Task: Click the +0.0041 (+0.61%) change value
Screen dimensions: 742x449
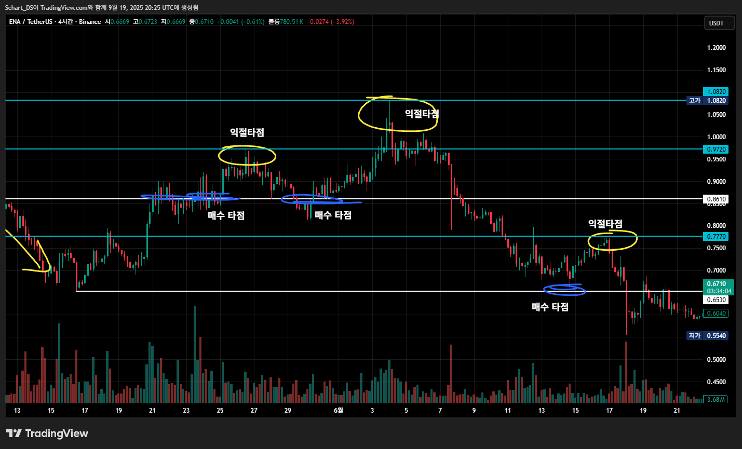Action: (240, 22)
